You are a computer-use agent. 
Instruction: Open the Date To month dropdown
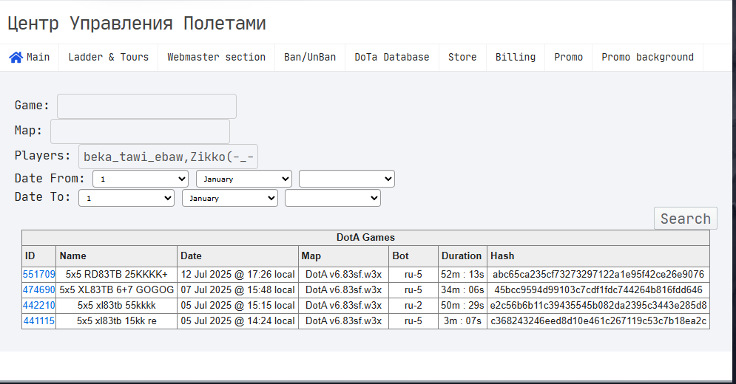tap(230, 198)
